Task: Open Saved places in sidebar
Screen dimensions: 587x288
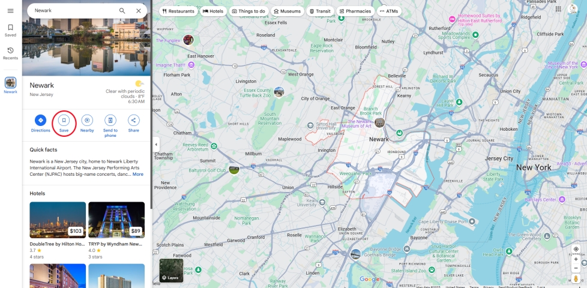Action: [10, 30]
